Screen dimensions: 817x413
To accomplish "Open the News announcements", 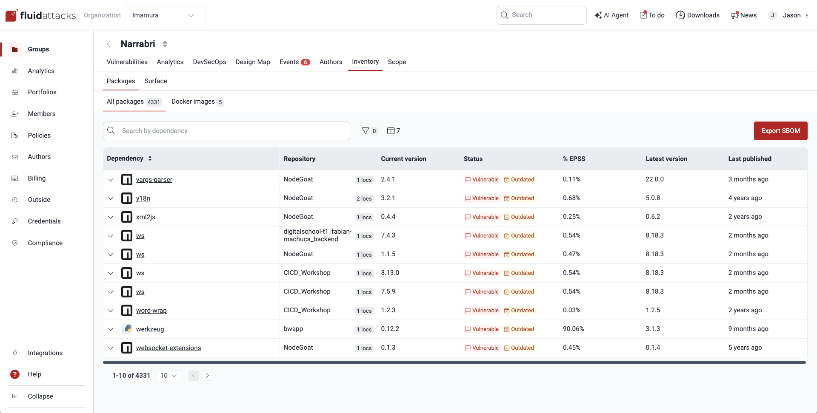I will [744, 15].
